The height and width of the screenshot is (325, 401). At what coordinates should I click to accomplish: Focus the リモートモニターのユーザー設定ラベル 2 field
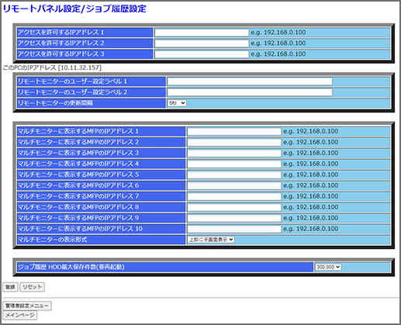(250, 92)
